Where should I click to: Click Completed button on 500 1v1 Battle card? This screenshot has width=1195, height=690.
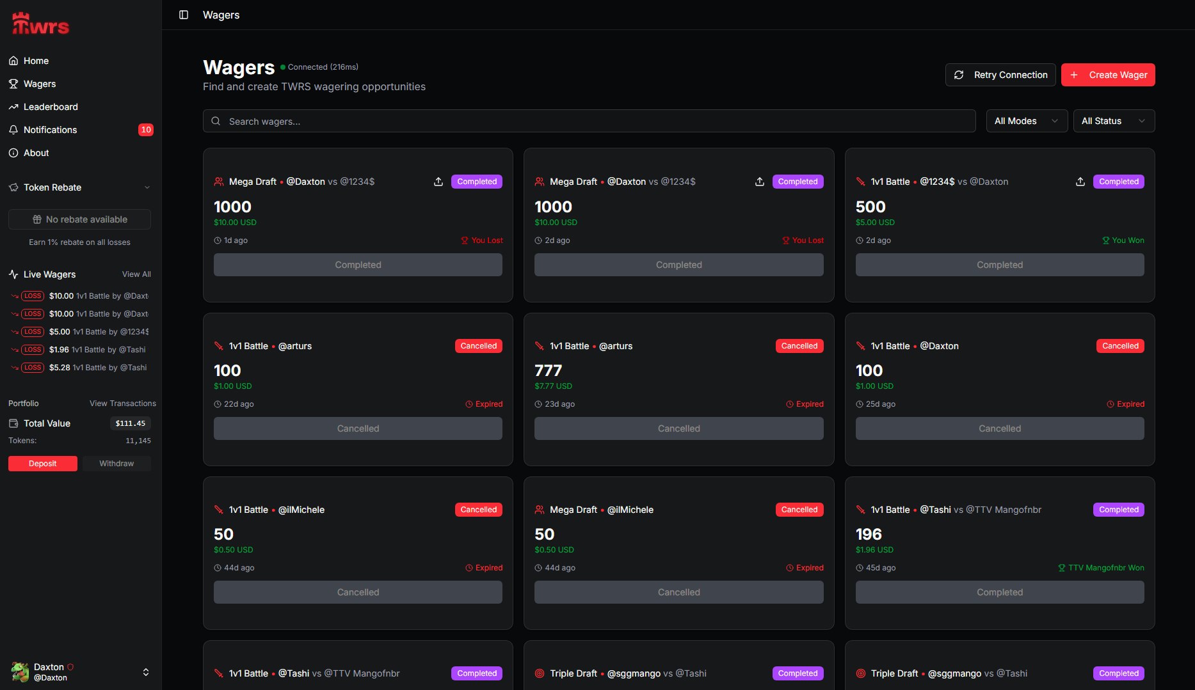click(x=1000, y=265)
